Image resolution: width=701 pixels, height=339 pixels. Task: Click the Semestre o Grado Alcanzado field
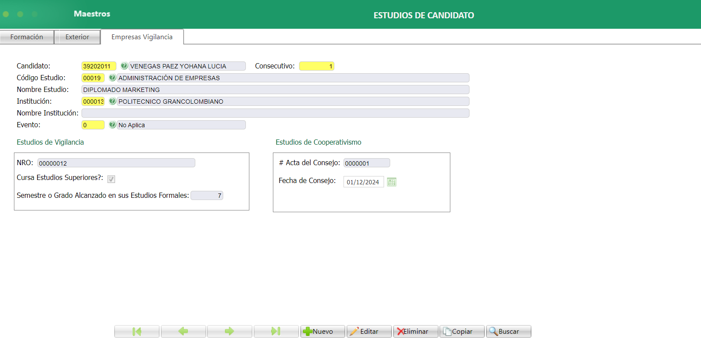(x=207, y=196)
